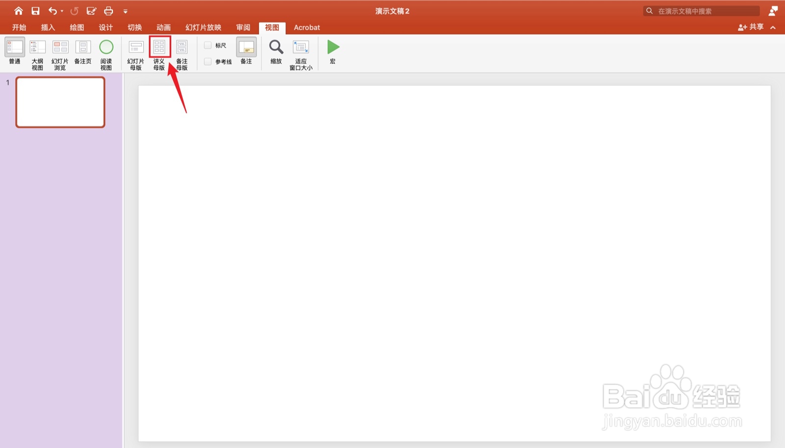Open the Insert (插入) tab

(x=48, y=27)
